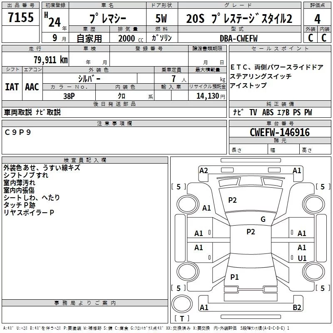Select the spare tire circle above [T]
The image size is (333, 333).
(x=182, y=304)
